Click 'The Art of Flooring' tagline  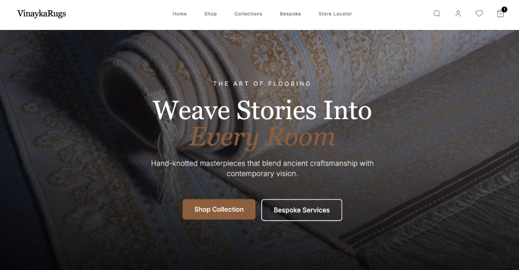pyautogui.click(x=262, y=84)
